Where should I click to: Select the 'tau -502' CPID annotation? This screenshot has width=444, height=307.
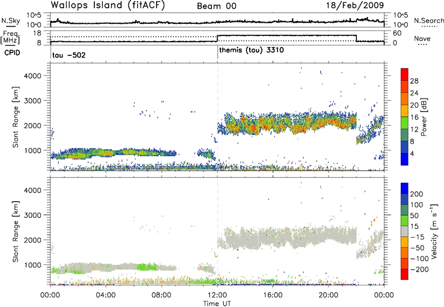(x=69, y=55)
